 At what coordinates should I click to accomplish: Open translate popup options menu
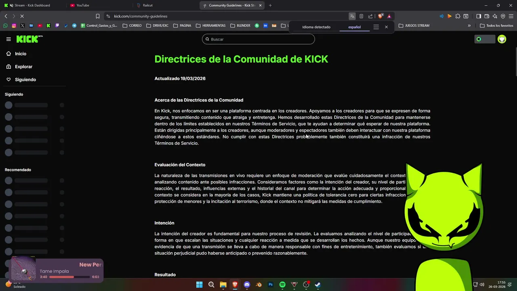pyautogui.click(x=376, y=27)
